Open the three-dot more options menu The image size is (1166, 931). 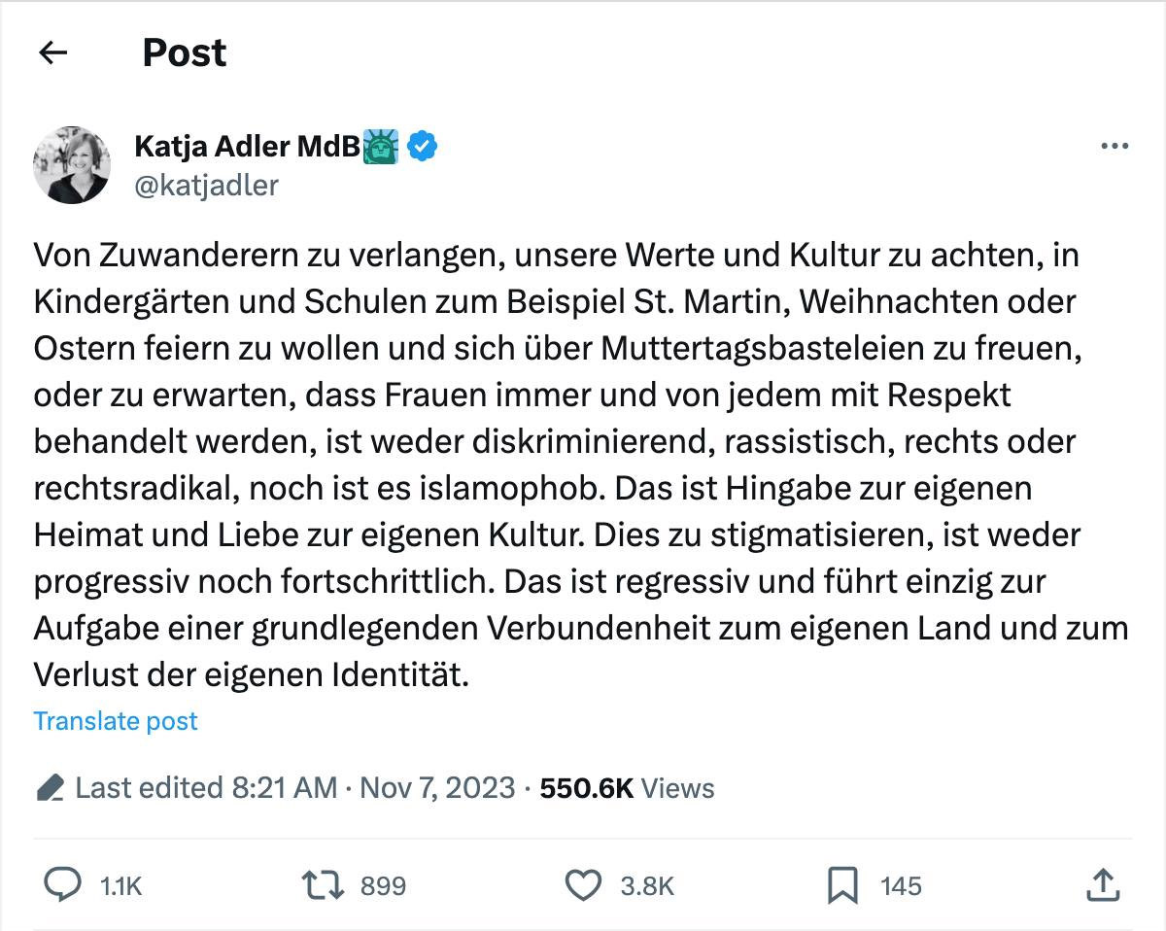1114,147
